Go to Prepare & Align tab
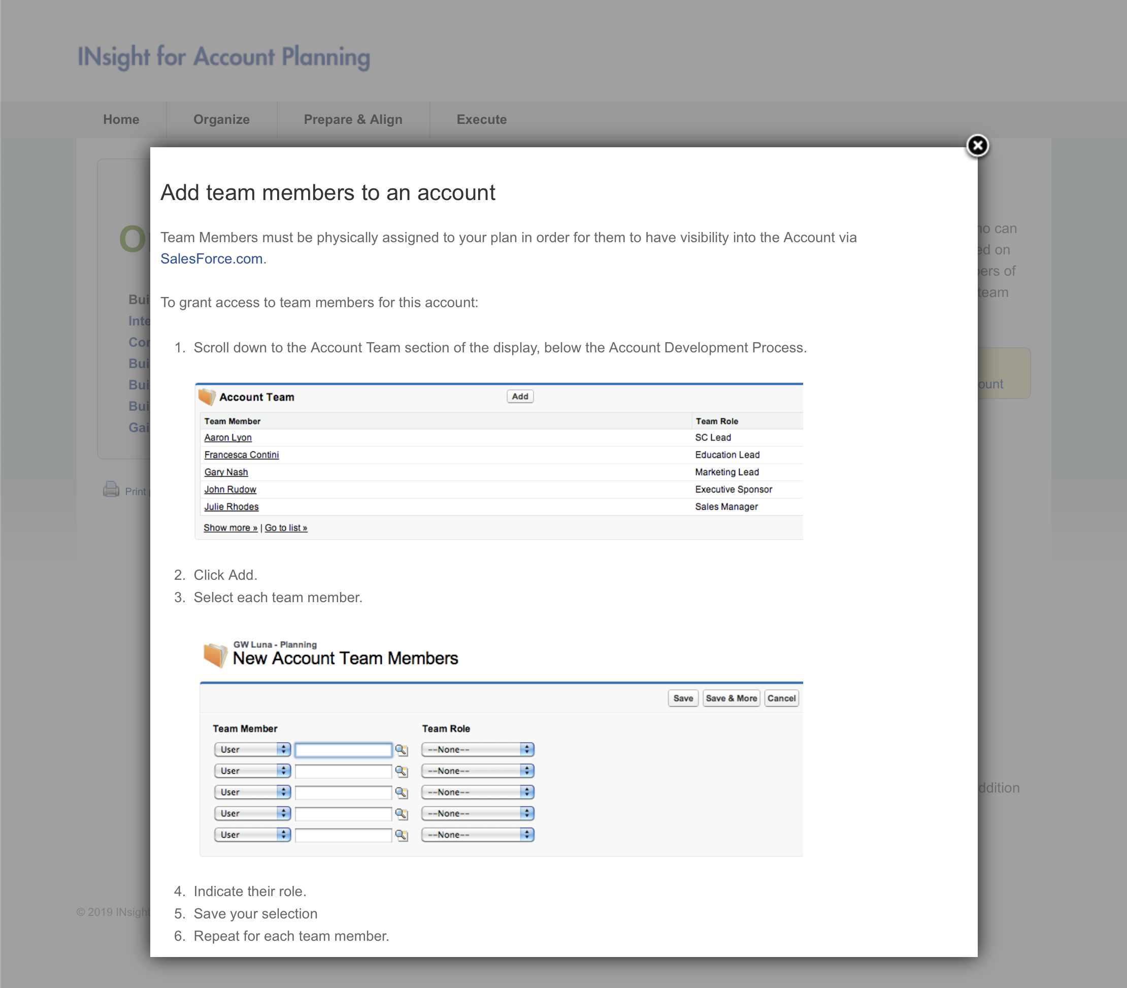 click(x=353, y=120)
